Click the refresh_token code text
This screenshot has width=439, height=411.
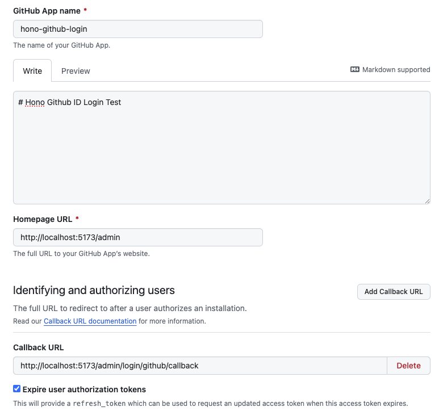coord(99,404)
